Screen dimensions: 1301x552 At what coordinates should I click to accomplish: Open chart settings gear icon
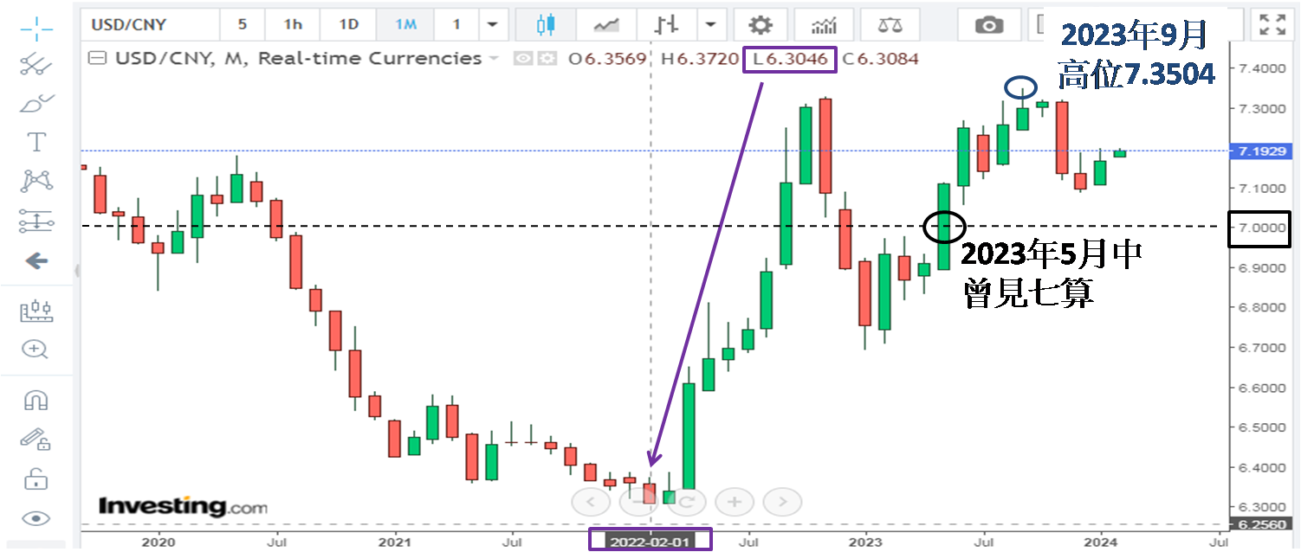tap(761, 25)
